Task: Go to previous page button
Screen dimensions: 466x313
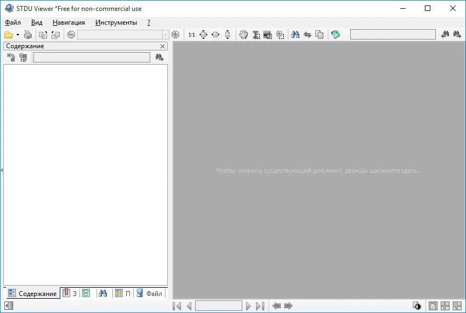Action: (189, 306)
